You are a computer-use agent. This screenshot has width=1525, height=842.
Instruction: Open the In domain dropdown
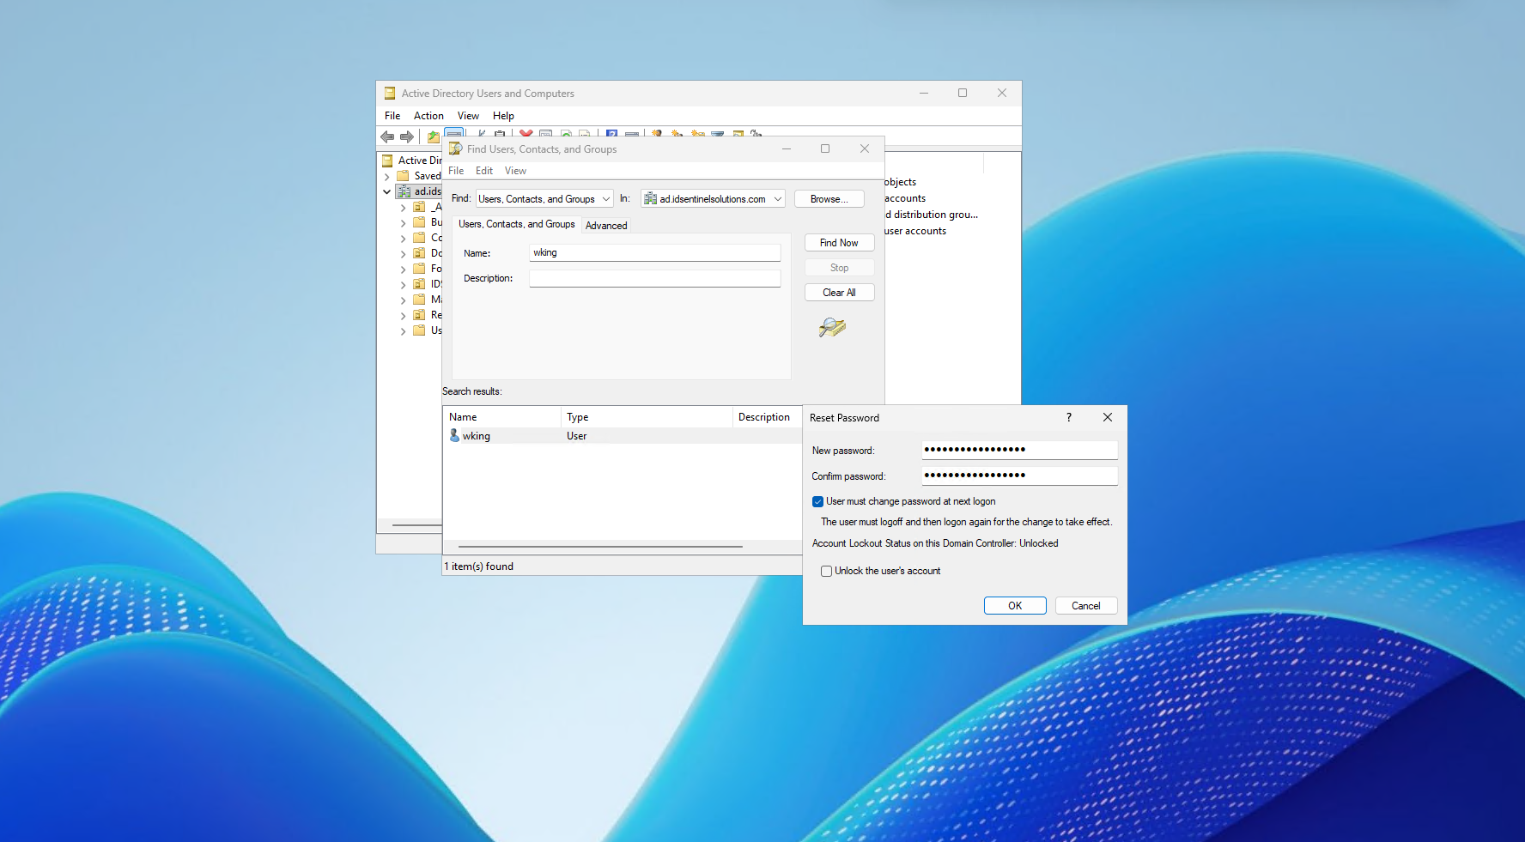[777, 199]
